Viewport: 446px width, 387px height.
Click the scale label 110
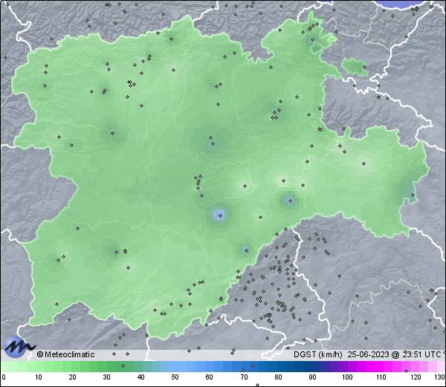381,377
